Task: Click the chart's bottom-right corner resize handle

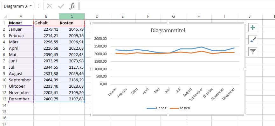Action: (x=245, y=115)
